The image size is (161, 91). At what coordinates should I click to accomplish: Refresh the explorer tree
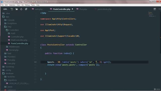point(21,9)
